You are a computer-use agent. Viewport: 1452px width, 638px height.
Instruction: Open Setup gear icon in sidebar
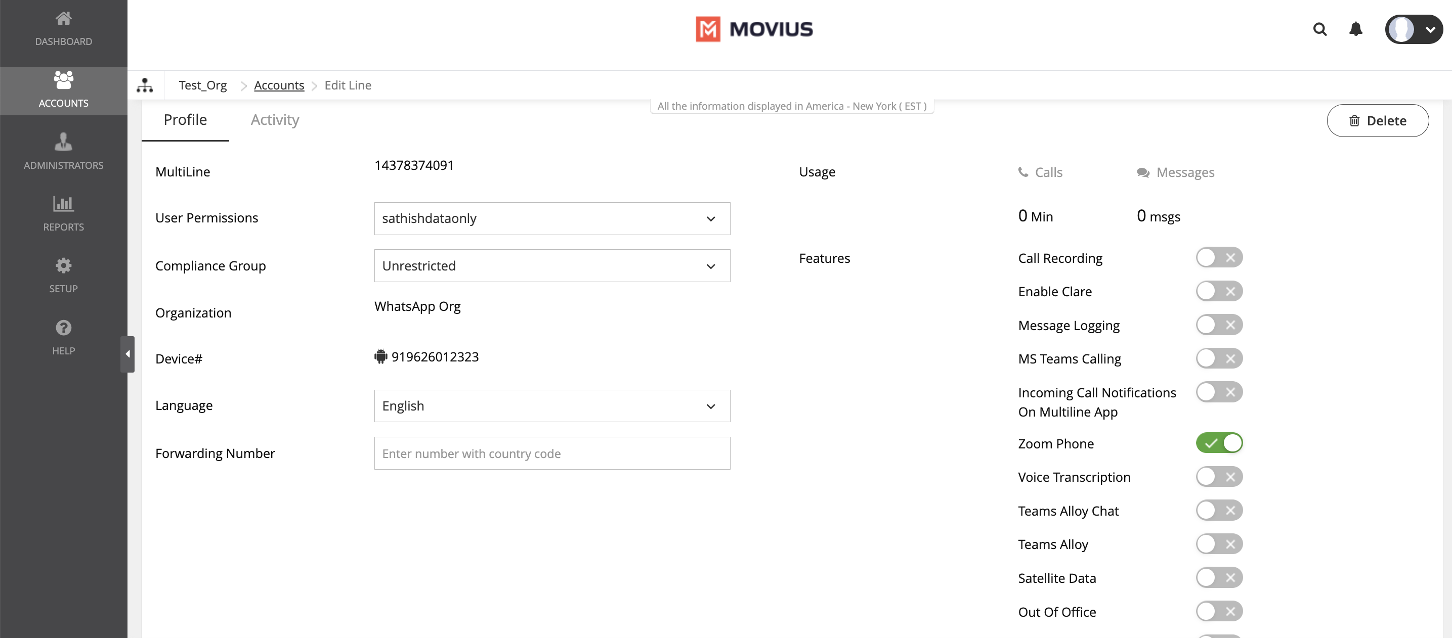pos(63,265)
